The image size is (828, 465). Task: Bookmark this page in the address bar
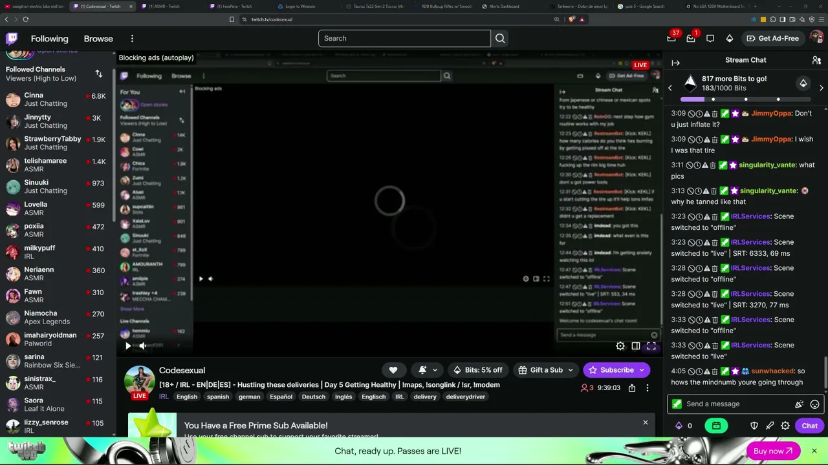click(x=232, y=19)
